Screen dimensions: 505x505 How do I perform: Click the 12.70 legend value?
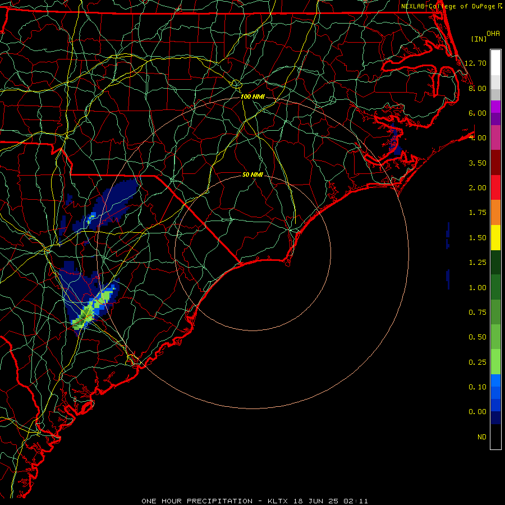coord(475,63)
